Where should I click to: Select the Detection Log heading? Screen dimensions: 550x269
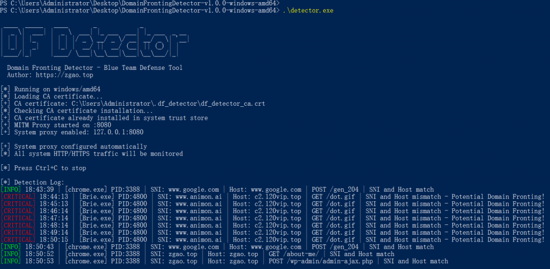(x=39, y=183)
